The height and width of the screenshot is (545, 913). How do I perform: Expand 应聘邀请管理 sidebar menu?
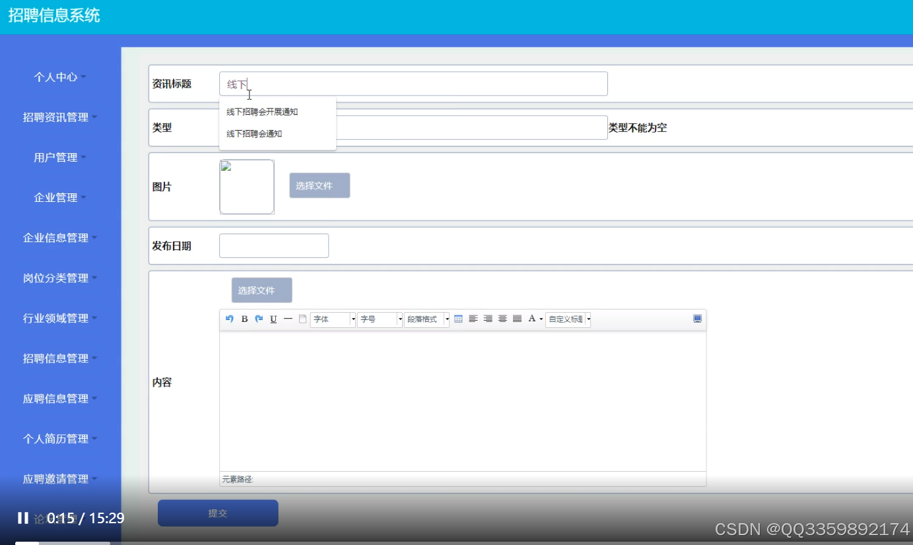pos(60,480)
